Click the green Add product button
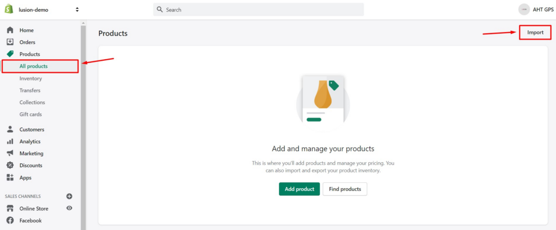 (299, 189)
